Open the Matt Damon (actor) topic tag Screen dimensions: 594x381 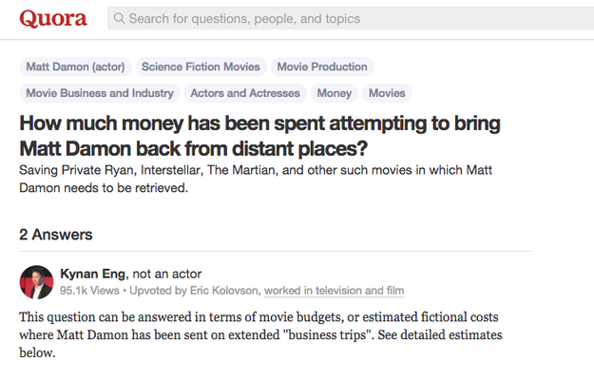coord(75,67)
